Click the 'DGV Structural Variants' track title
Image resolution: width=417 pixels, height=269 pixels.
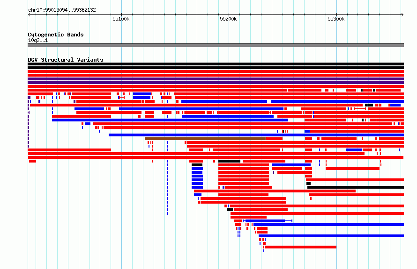[x=66, y=60]
